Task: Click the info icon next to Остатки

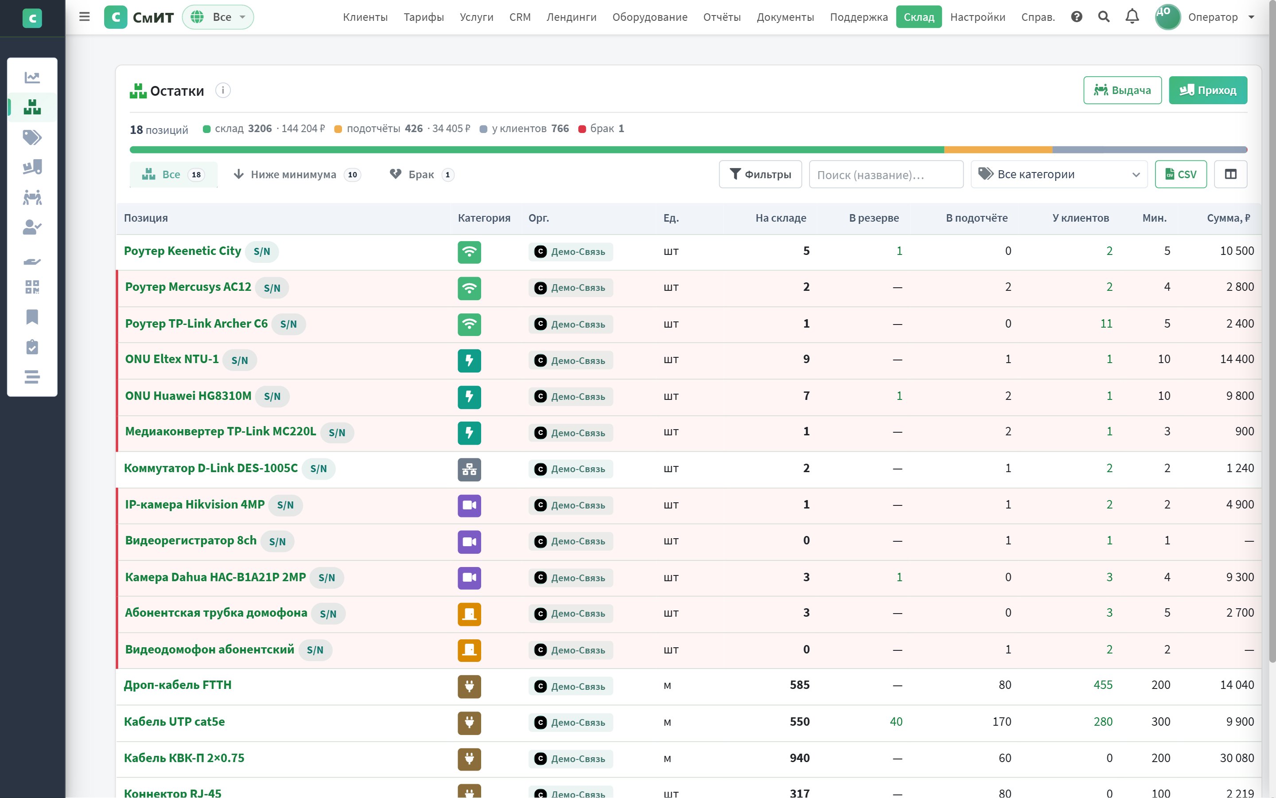Action: coord(223,90)
